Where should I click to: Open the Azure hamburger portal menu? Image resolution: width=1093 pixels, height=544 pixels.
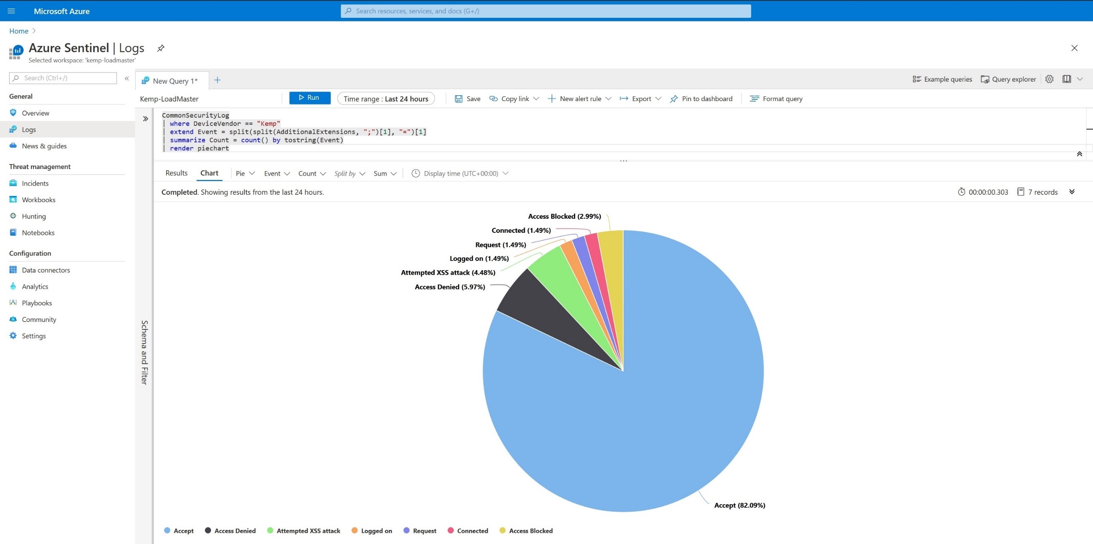[x=12, y=11]
